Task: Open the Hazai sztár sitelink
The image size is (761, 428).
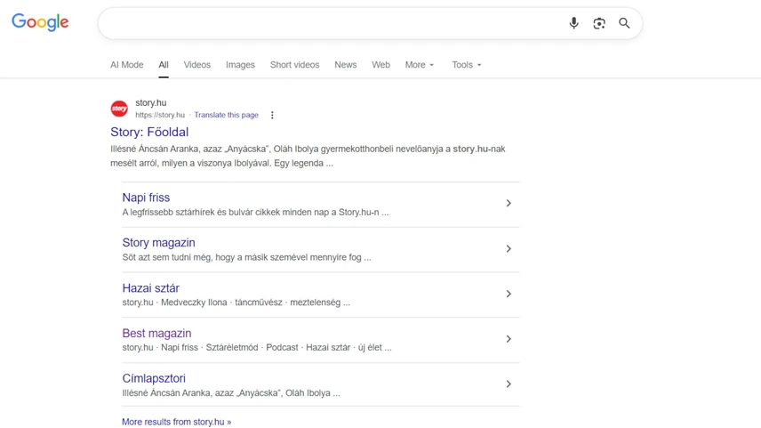Action: (x=151, y=288)
